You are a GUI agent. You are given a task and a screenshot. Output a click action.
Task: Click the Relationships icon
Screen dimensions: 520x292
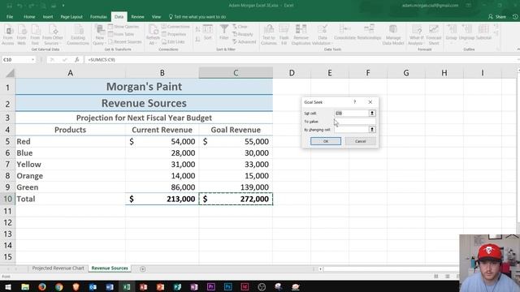[x=369, y=32]
